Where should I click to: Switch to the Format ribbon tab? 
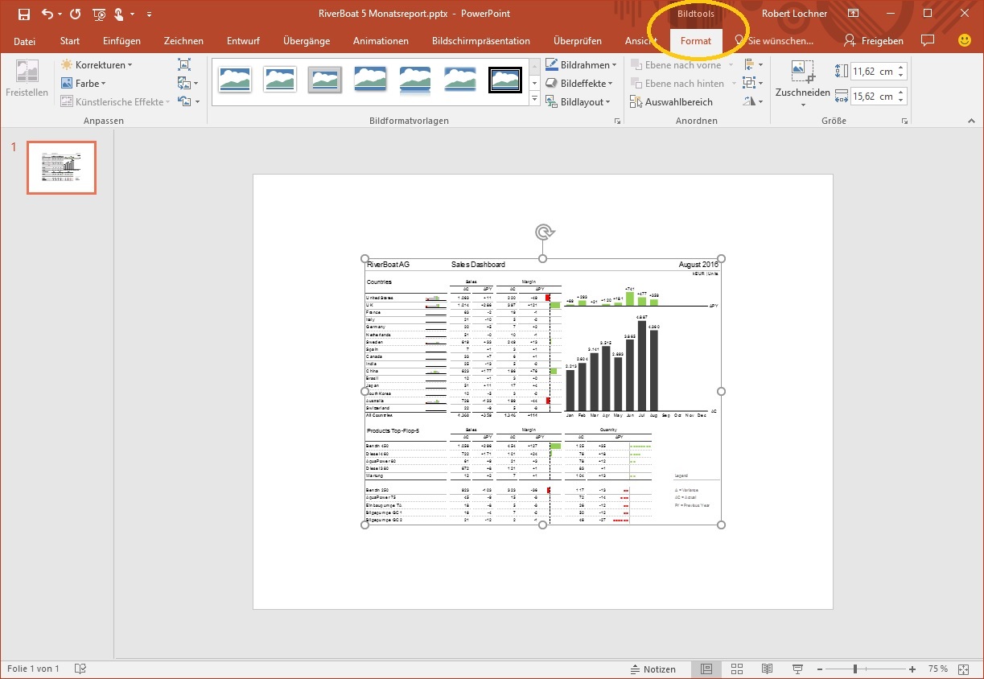coord(695,40)
